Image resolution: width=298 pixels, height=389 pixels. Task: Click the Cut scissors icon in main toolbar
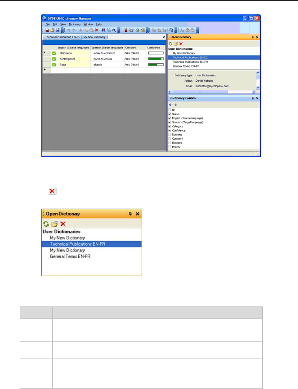tap(80, 30)
